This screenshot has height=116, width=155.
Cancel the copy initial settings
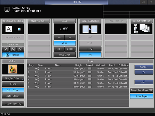point(144,67)
